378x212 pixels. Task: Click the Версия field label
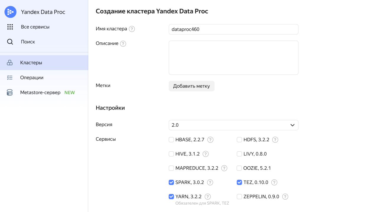pyautogui.click(x=104, y=125)
